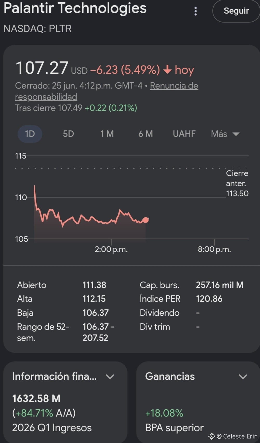Switch to the 1 M chart range
260x443 pixels.
click(x=107, y=134)
